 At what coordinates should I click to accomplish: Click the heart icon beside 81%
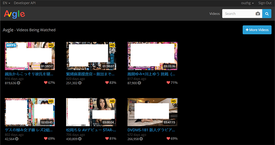(107, 139)
